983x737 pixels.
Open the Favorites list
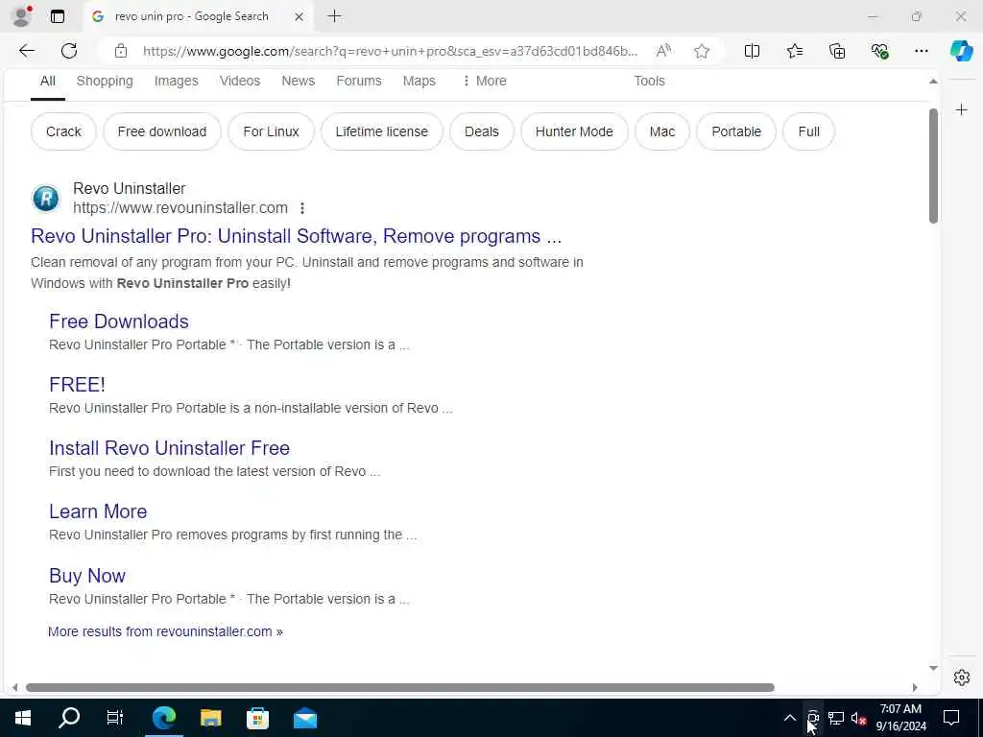pyautogui.click(x=794, y=51)
